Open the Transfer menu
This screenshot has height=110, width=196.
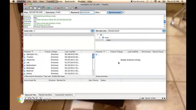click(x=50, y=2)
